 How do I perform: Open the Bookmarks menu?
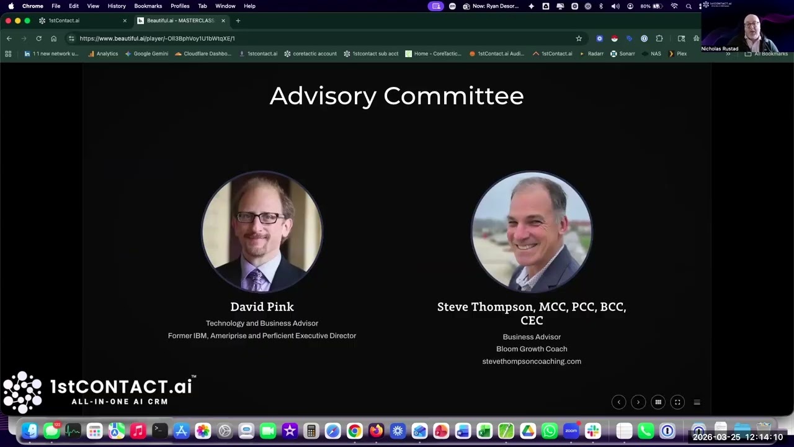click(148, 6)
